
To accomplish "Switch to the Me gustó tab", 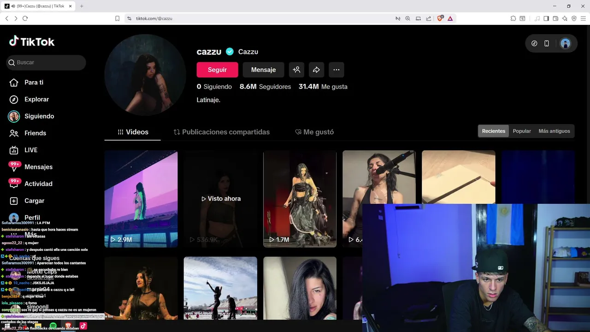I will coord(314,132).
